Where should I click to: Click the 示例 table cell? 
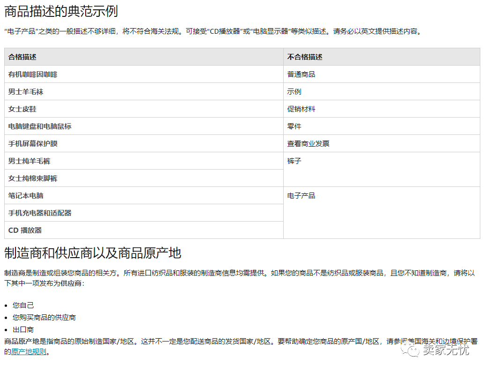click(x=294, y=91)
